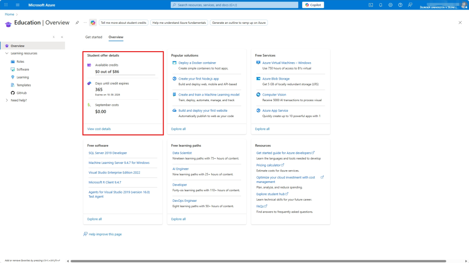The width and height of the screenshot is (469, 263).
Task: Select Software in the sidebar
Action: 22,70
